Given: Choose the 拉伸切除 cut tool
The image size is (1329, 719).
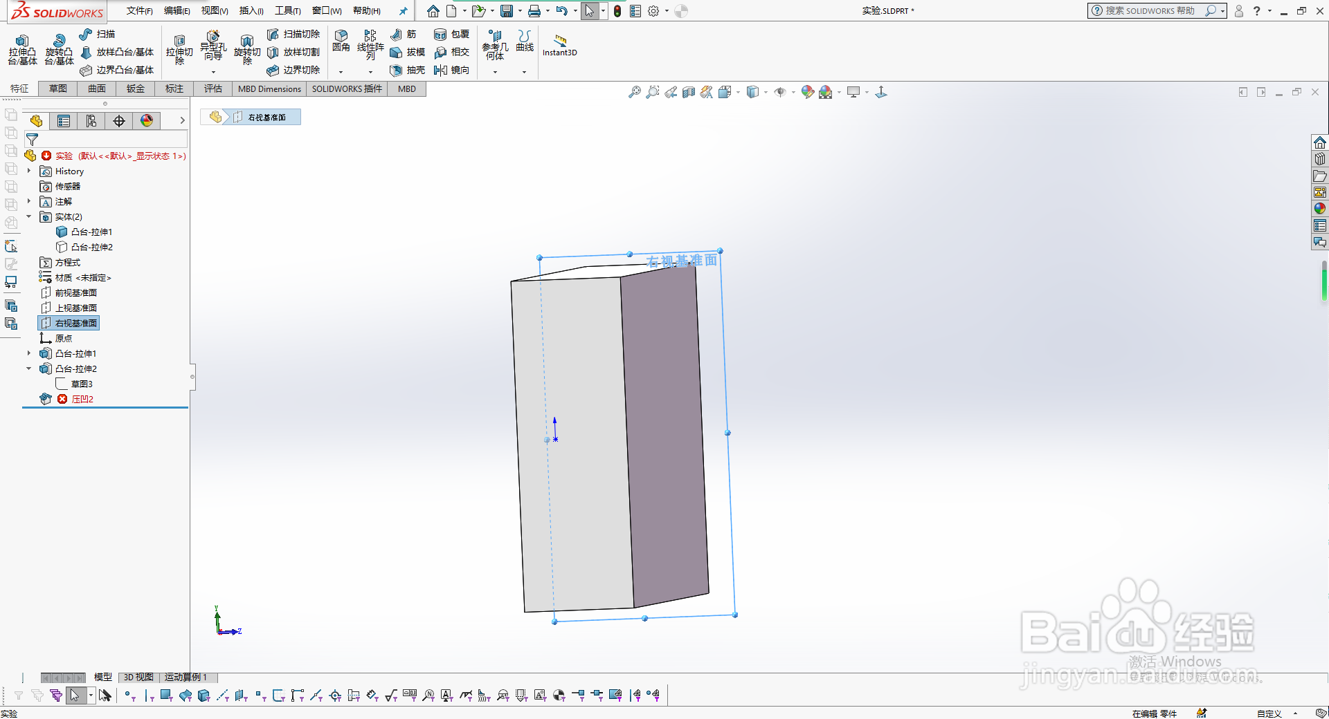Looking at the screenshot, I should click(x=179, y=51).
